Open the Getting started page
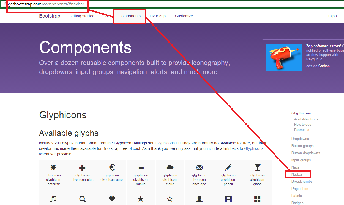The height and width of the screenshot is (205, 344). pos(81,16)
